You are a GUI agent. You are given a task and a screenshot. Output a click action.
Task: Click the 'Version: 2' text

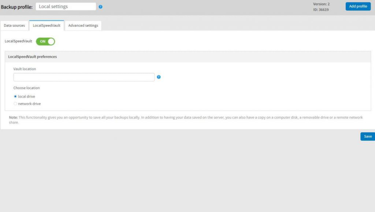tap(321, 4)
